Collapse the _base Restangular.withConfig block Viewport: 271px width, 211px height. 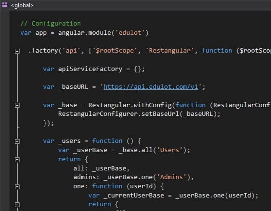(x=17, y=105)
